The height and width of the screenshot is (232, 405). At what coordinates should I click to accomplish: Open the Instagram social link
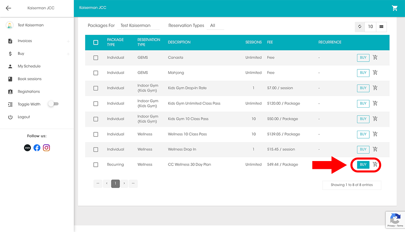pos(46,148)
